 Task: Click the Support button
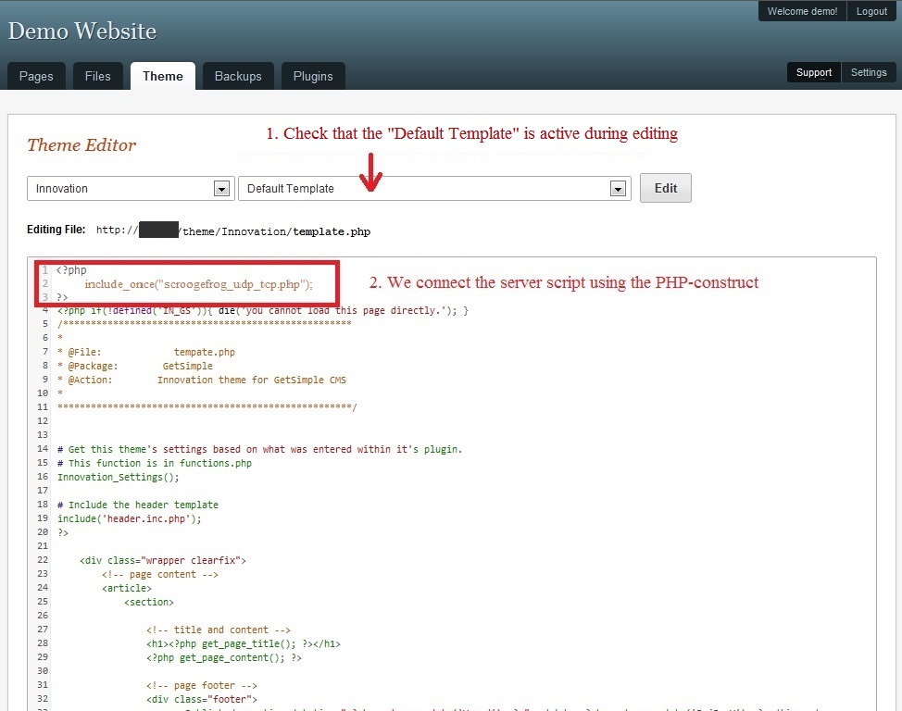[813, 72]
